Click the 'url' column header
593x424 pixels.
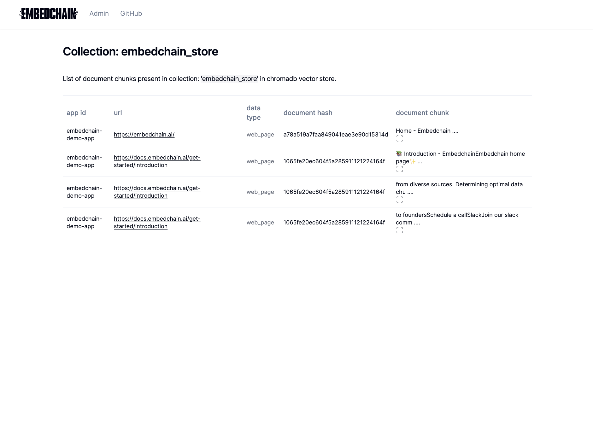tap(118, 113)
